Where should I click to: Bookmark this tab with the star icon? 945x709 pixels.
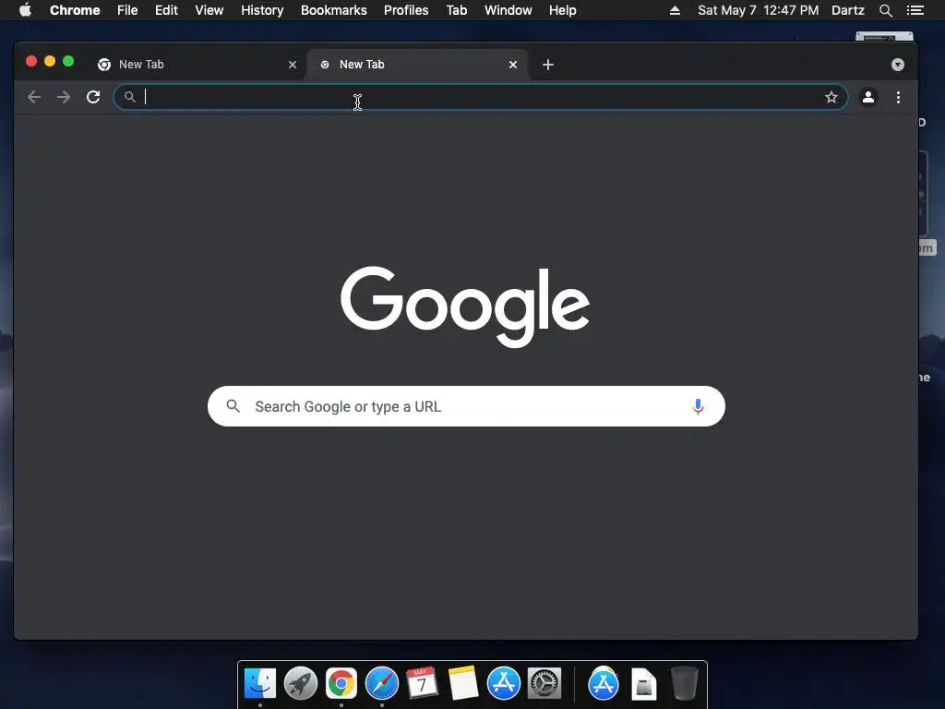point(831,97)
